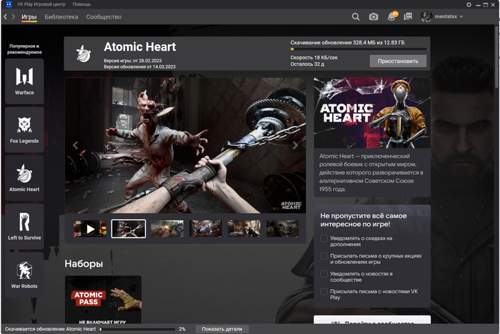Viewport: 500px width, 334px height.
Task: Click the VK Play logo icon
Action: (9, 4)
